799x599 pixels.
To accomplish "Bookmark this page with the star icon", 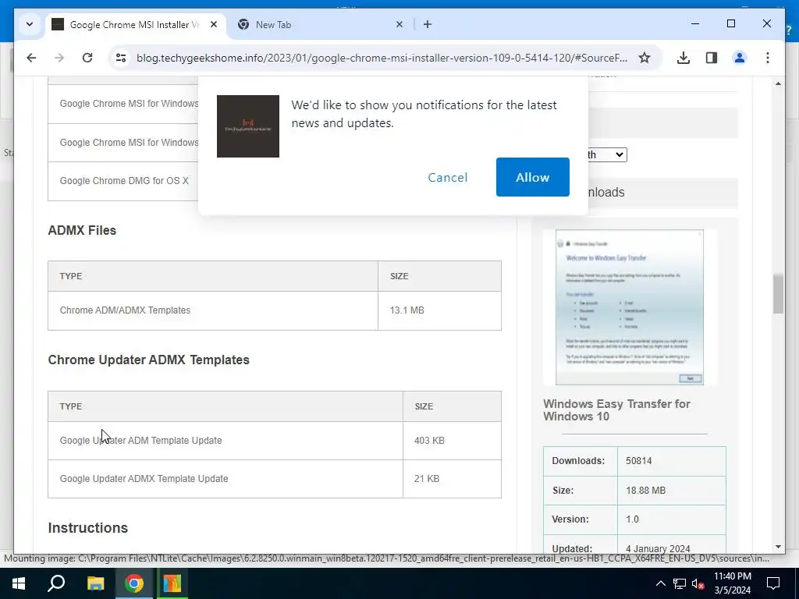I will point(645,58).
